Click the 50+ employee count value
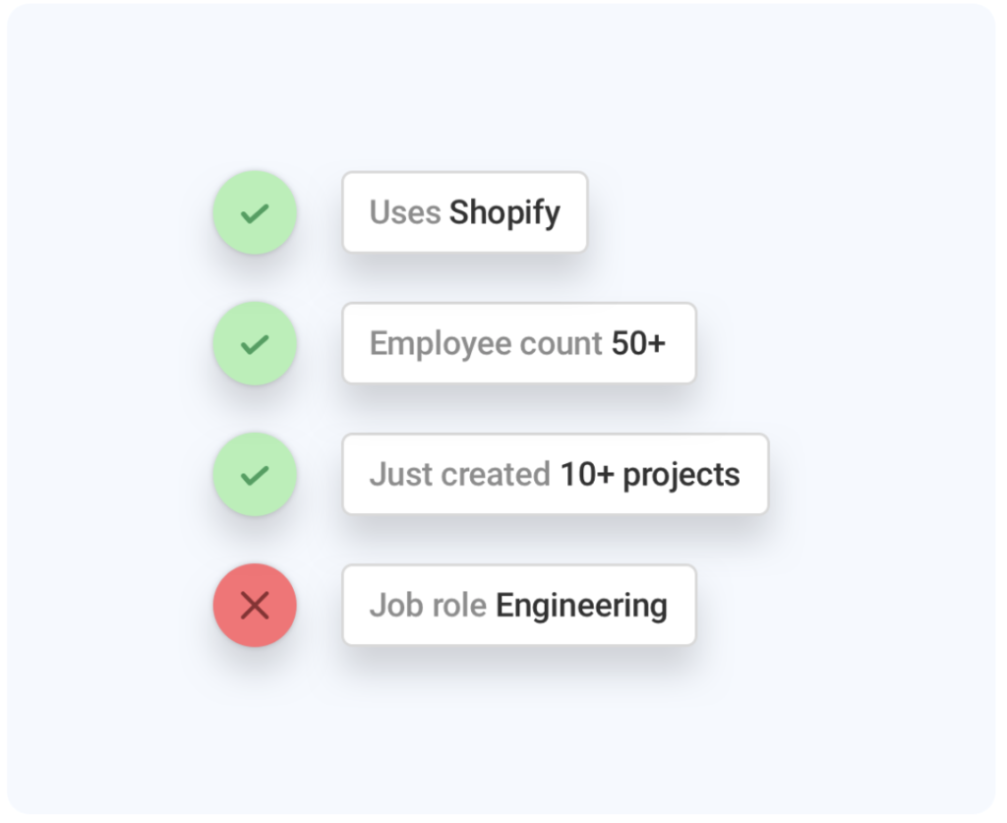 [638, 343]
